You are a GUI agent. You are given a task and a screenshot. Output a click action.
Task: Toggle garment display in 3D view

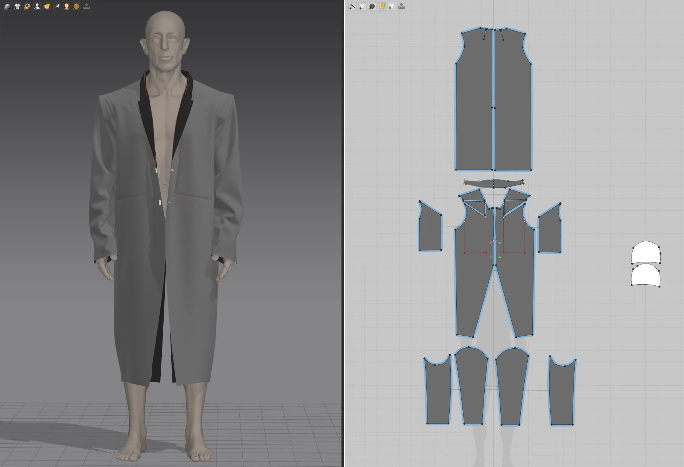click(17, 6)
